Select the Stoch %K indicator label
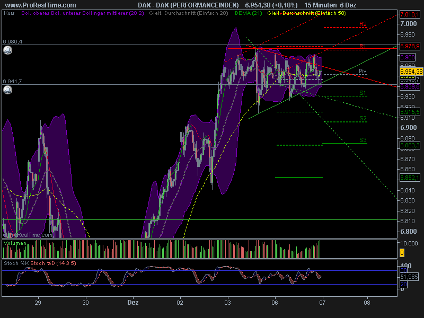Image resolution: width=424 pixels, height=318 pixels. coord(16,263)
